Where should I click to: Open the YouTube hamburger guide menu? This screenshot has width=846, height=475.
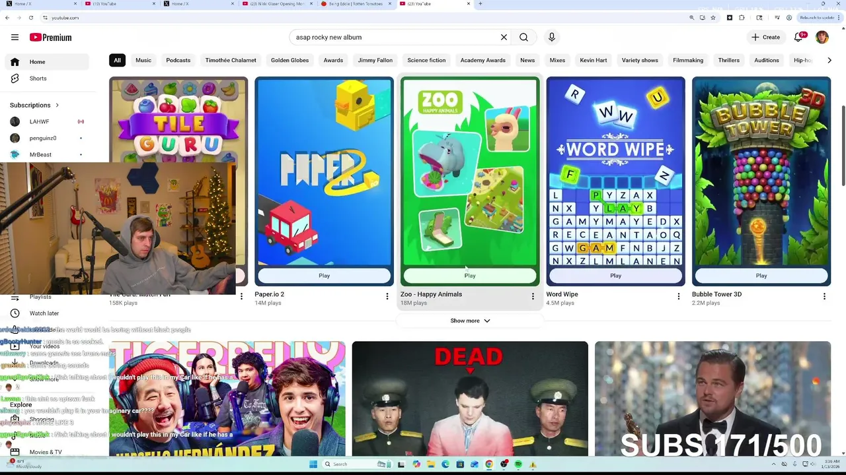pos(15,38)
